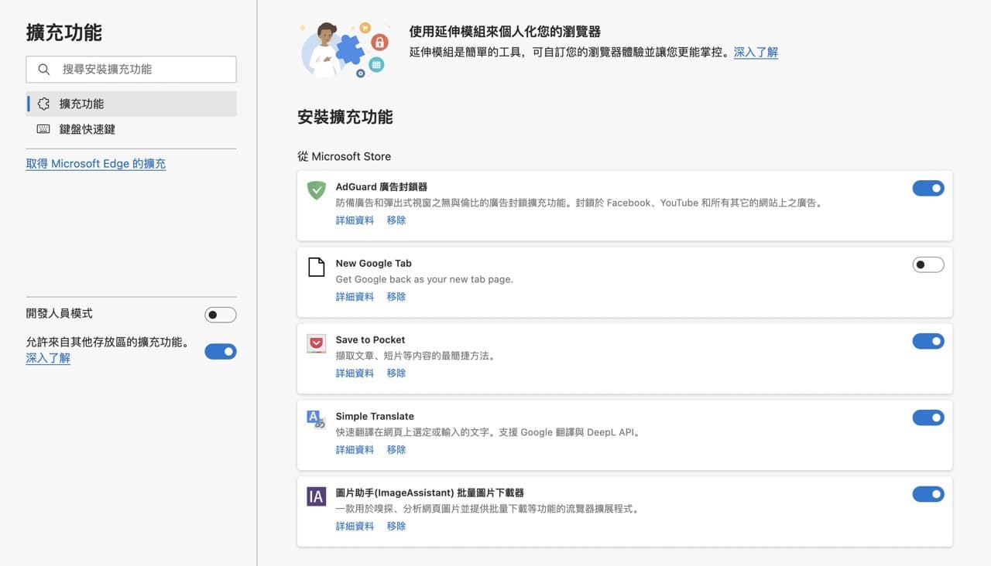991x566 pixels.
Task: Select 擴充功能 in the sidebar
Action: [x=131, y=104]
